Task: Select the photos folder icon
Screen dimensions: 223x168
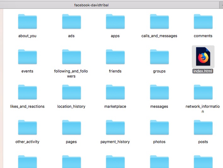Action: coord(159,127)
